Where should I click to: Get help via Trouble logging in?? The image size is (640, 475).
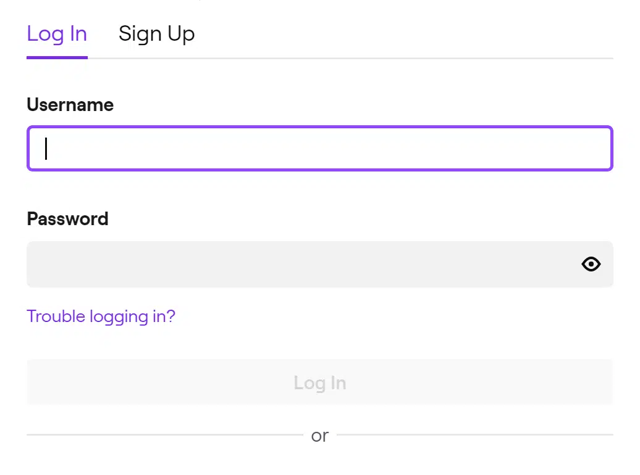101,316
